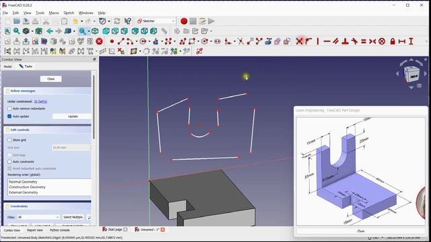Expand the Create Rectangle dropdown arrow
Screen dimensions: 431x242
(x=198, y=42)
